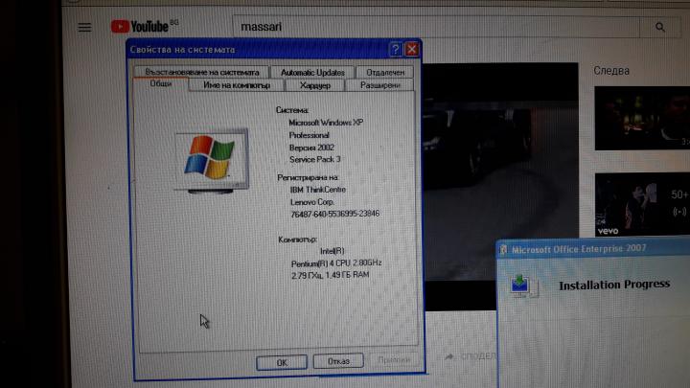Select the Общи tab

coord(161,83)
